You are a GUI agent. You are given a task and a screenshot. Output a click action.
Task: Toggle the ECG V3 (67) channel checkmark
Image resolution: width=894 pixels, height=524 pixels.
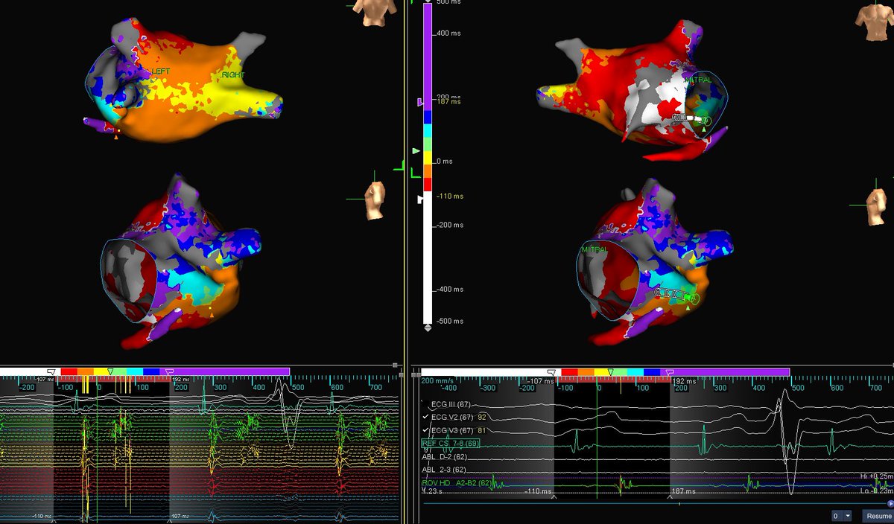(426, 430)
